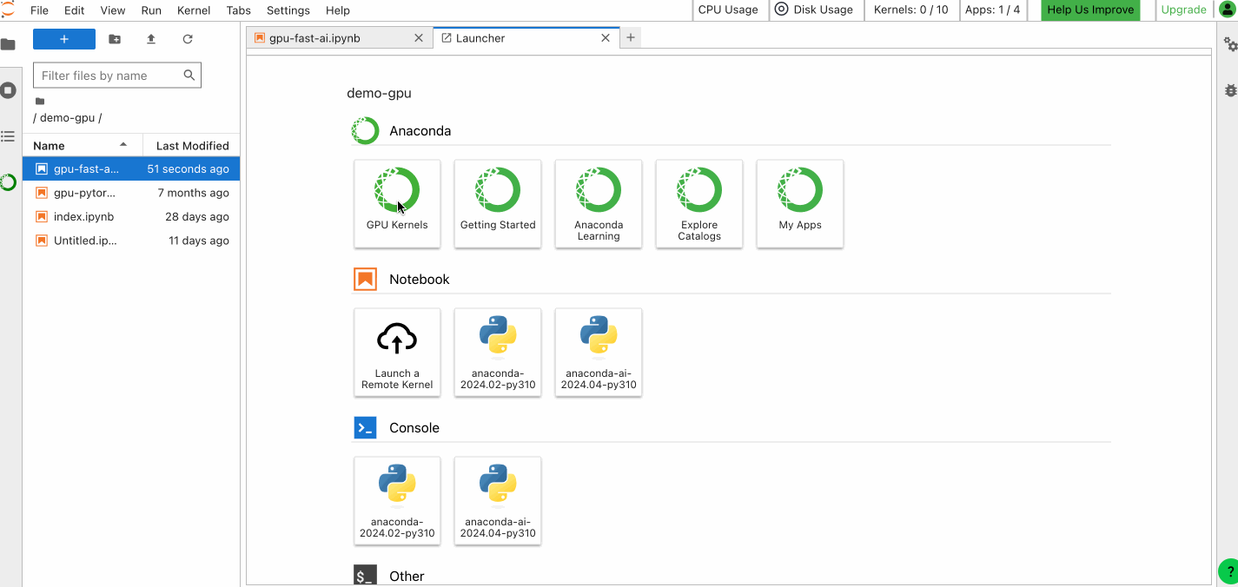This screenshot has width=1238, height=587.
Task: Open the My Apps card
Action: pos(800,204)
